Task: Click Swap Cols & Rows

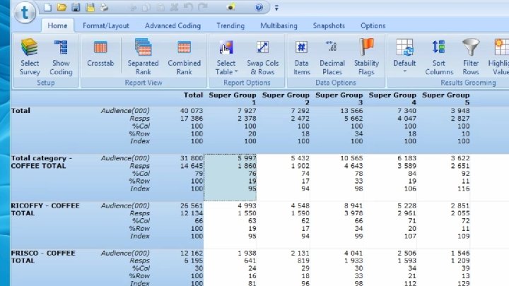Action: pyautogui.click(x=262, y=56)
